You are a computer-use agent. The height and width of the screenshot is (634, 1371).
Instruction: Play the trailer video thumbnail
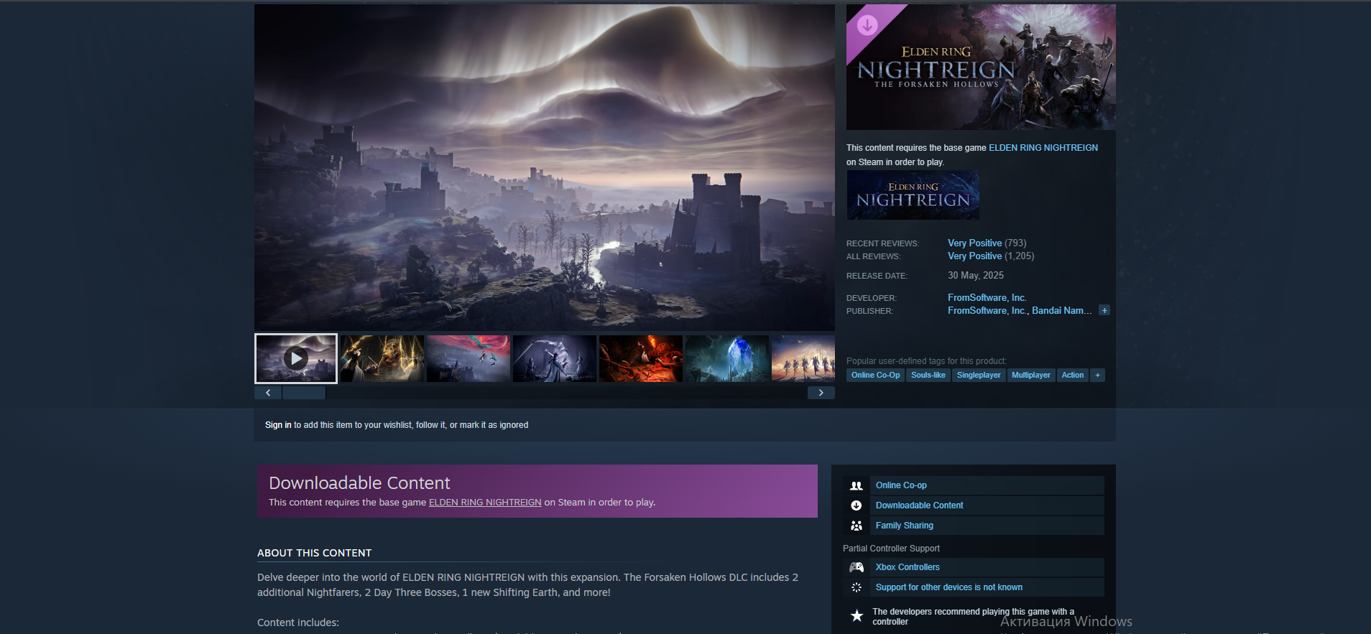pos(296,358)
